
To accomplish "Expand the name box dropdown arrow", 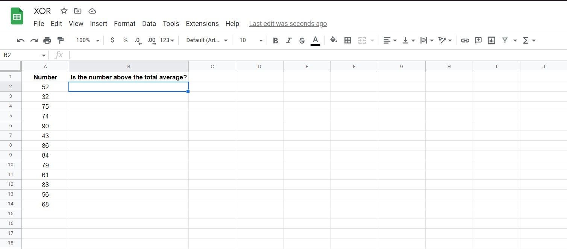I will click(44, 56).
